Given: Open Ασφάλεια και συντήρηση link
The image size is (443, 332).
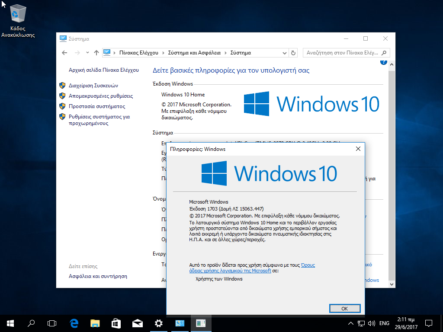Looking at the screenshot, I should tap(98, 276).
